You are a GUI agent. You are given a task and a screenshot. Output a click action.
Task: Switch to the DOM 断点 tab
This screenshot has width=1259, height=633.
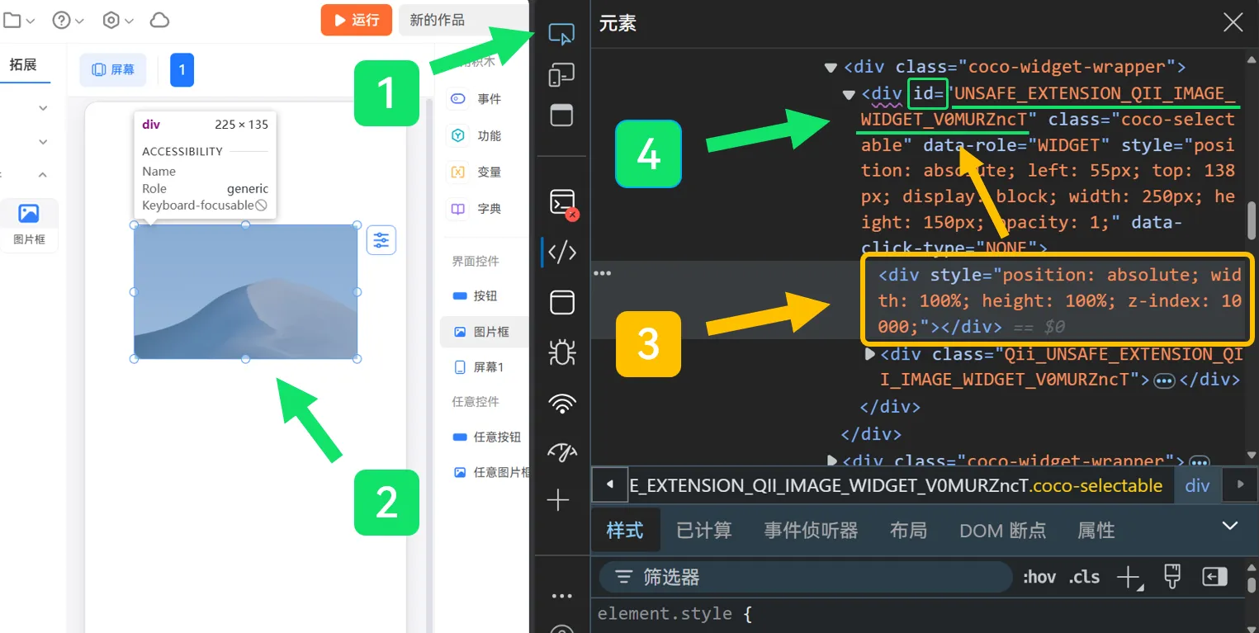tap(1002, 530)
